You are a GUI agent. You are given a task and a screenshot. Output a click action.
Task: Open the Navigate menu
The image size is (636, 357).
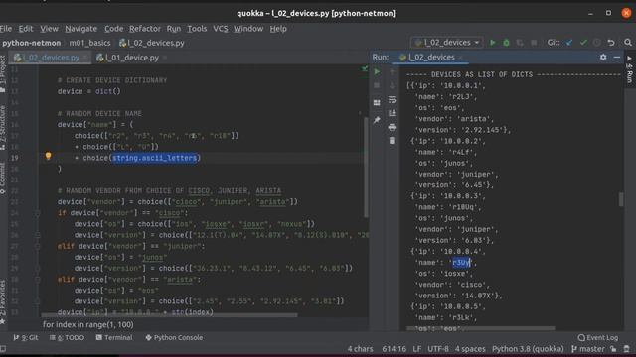[x=81, y=29]
